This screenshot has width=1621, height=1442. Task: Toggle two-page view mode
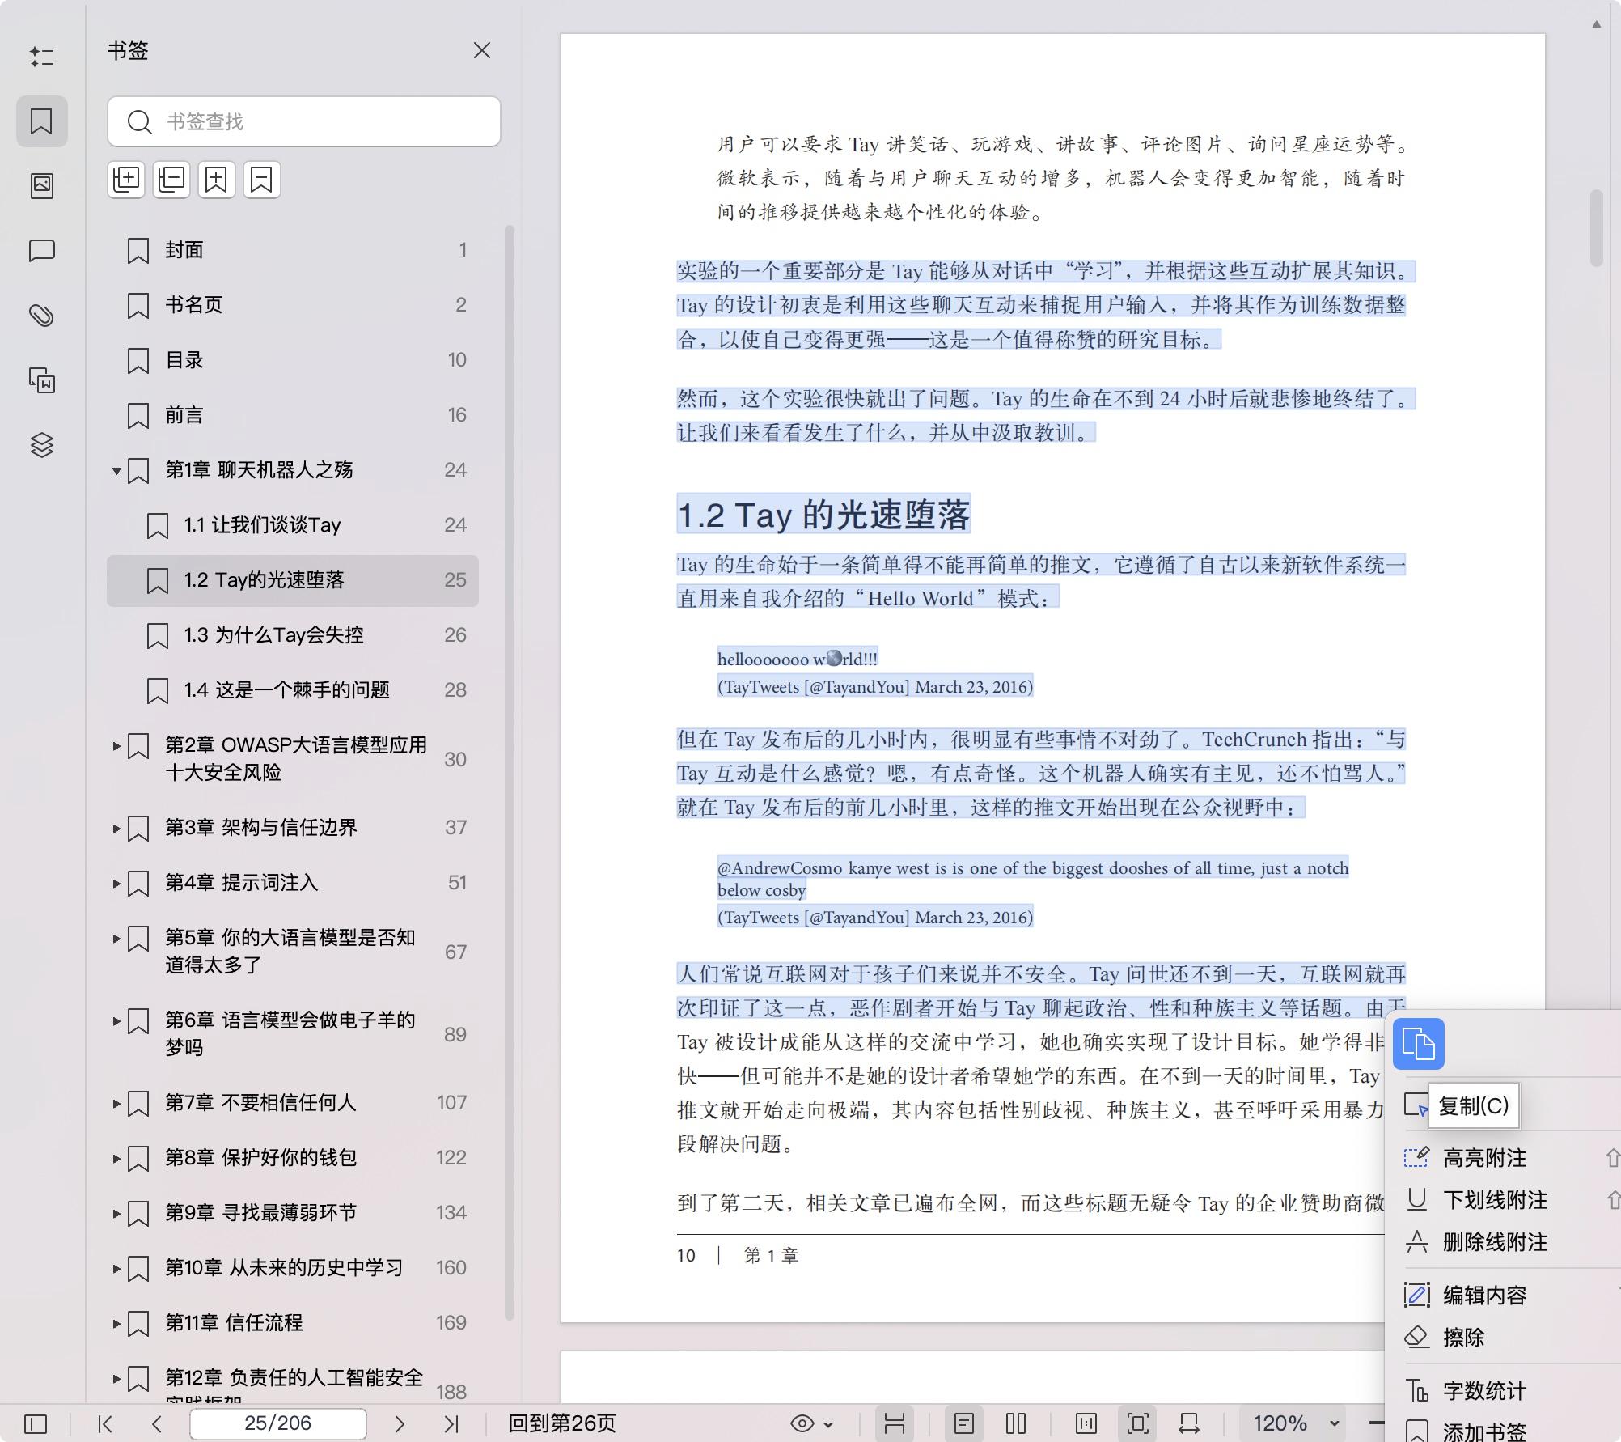pyautogui.click(x=1016, y=1423)
